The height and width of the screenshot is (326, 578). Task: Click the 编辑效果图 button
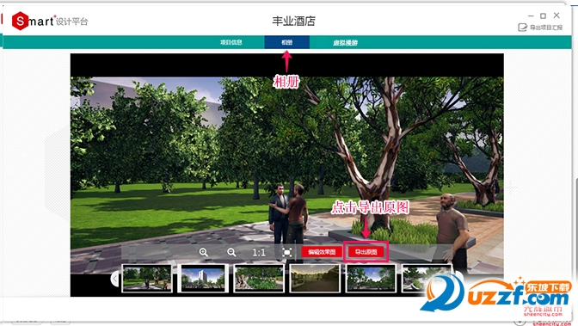pyautogui.click(x=322, y=252)
